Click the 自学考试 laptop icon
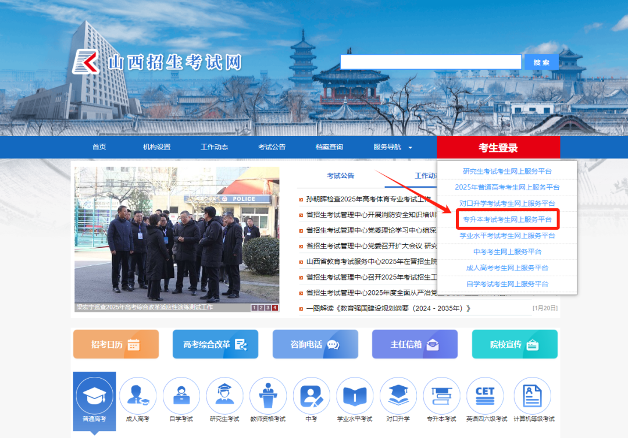 tap(181, 394)
